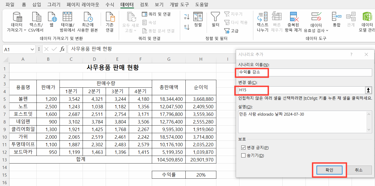Click the collapse-dialog range selector arrow
Screen dimensions: 375x186
click(368, 90)
